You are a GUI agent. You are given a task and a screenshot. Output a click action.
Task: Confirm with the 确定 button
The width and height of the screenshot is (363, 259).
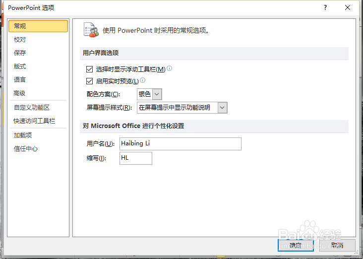[296, 245]
